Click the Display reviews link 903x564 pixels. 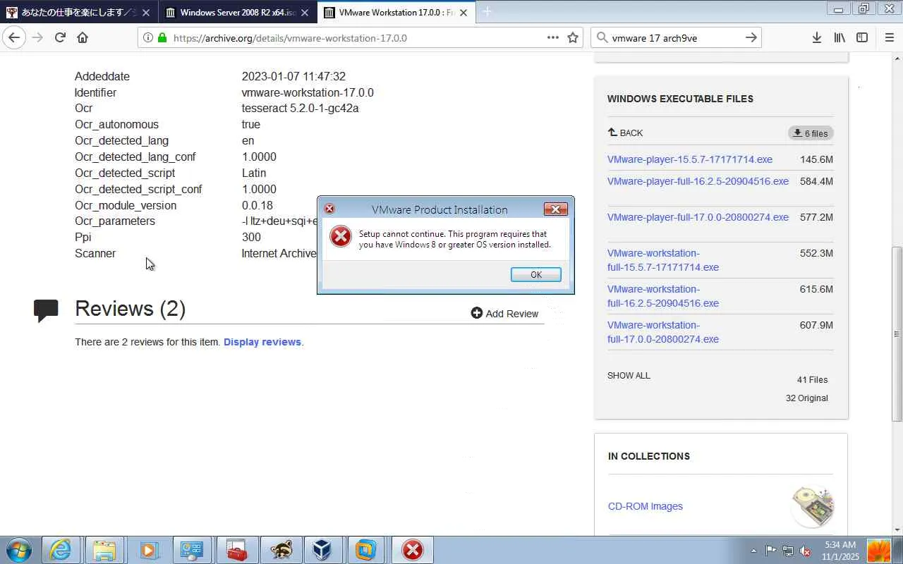[x=262, y=342]
